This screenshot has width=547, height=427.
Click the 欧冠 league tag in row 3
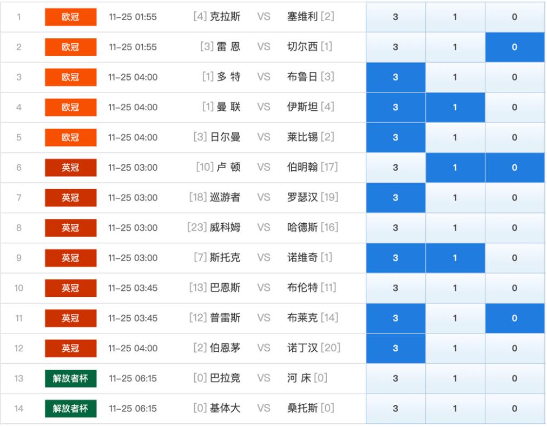(x=71, y=77)
